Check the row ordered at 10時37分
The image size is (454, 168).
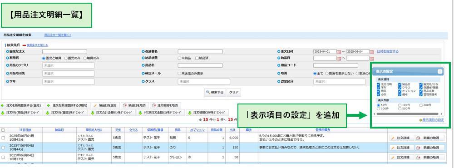pos(3,157)
